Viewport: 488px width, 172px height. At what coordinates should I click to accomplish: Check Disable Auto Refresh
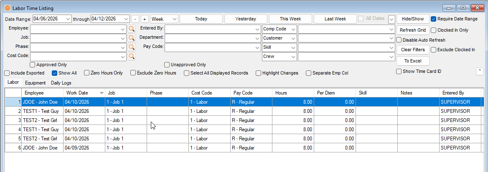point(399,40)
